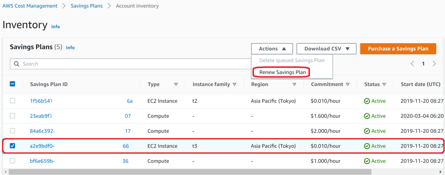Uncheck the a2e9bdf0 plan checkbox
The image size is (445, 175).
[x=12, y=146]
